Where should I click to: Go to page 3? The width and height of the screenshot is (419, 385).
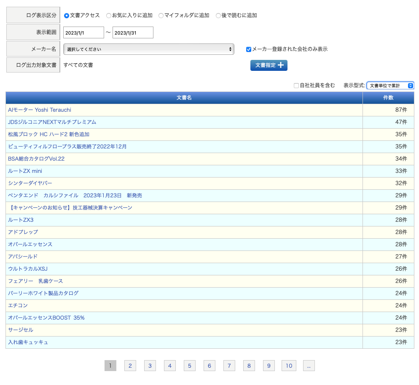point(150,366)
